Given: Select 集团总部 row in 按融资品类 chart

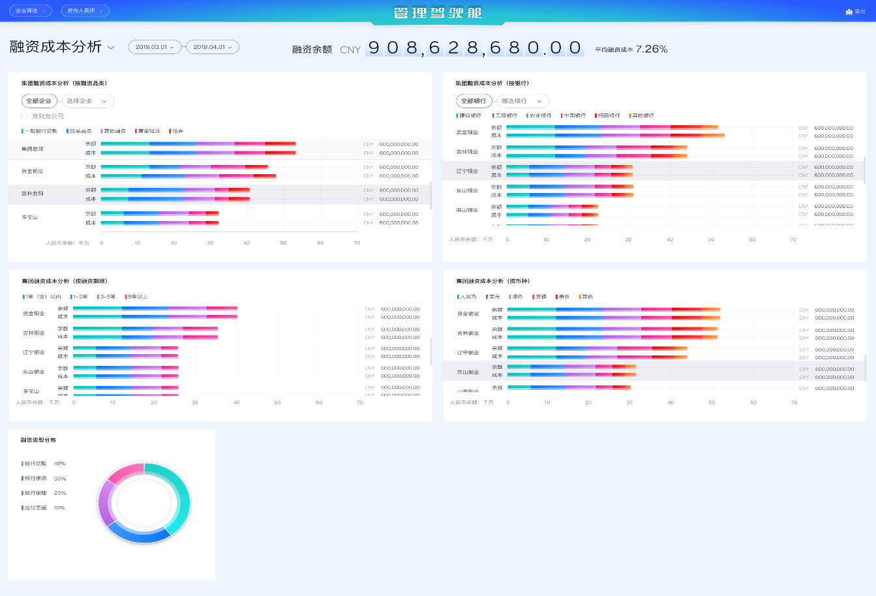Looking at the screenshot, I should point(219,149).
